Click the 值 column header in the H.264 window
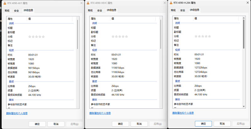This screenshot has height=129, width=251. 216,19
